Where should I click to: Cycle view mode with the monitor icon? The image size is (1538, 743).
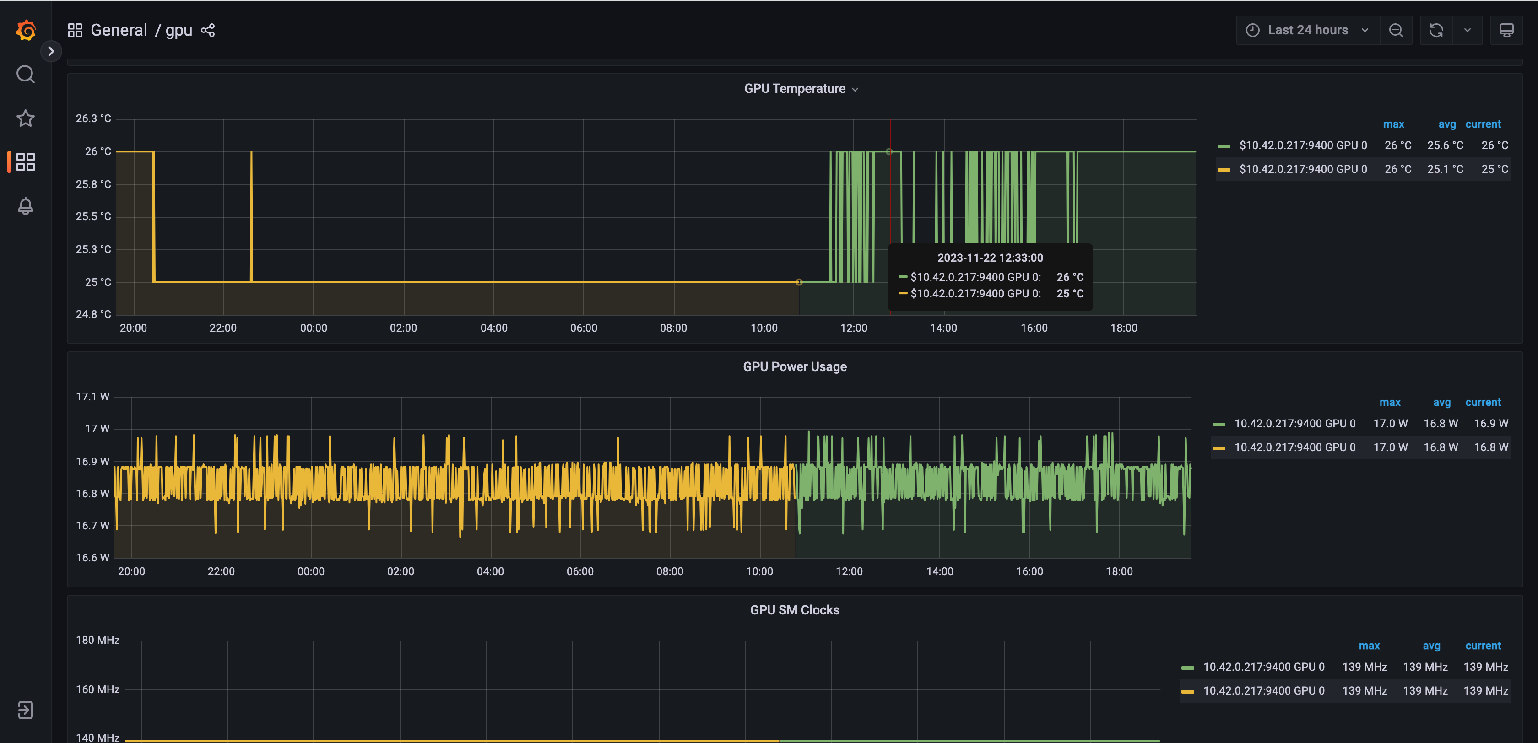click(1506, 30)
